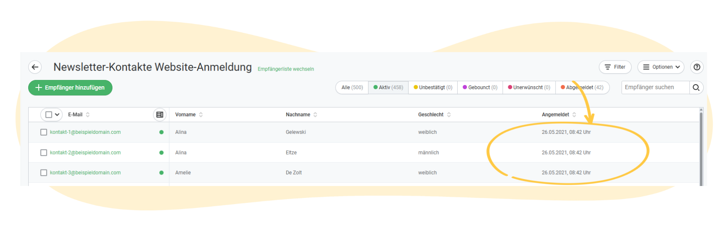This screenshot has width=726, height=231.
Task: Switch to the Alle (500) tab
Action: point(352,88)
